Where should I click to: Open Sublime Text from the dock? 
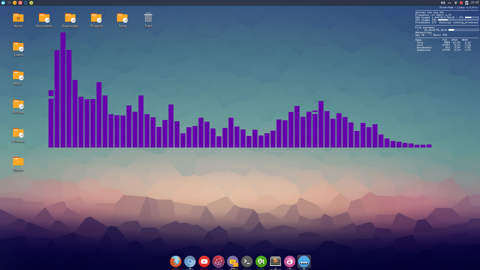(x=275, y=261)
